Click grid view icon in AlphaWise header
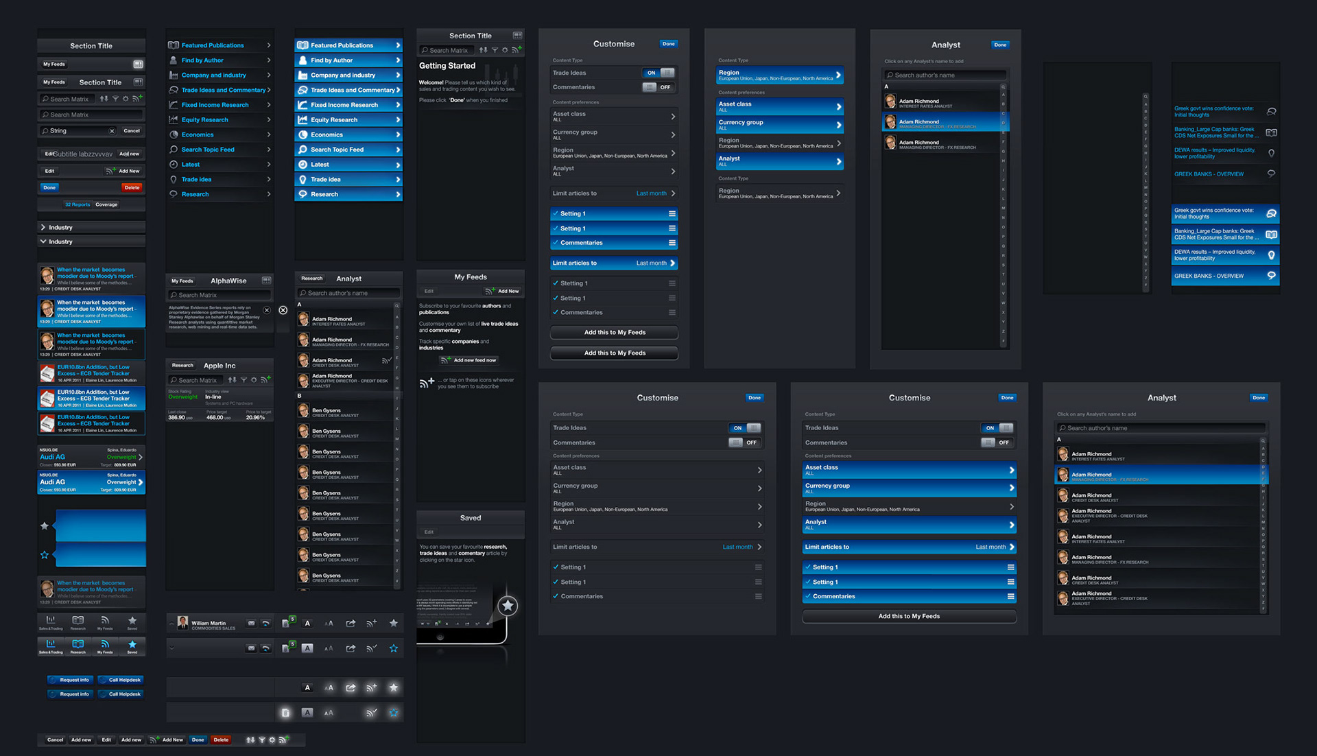Viewport: 1317px width, 756px height. [x=266, y=280]
